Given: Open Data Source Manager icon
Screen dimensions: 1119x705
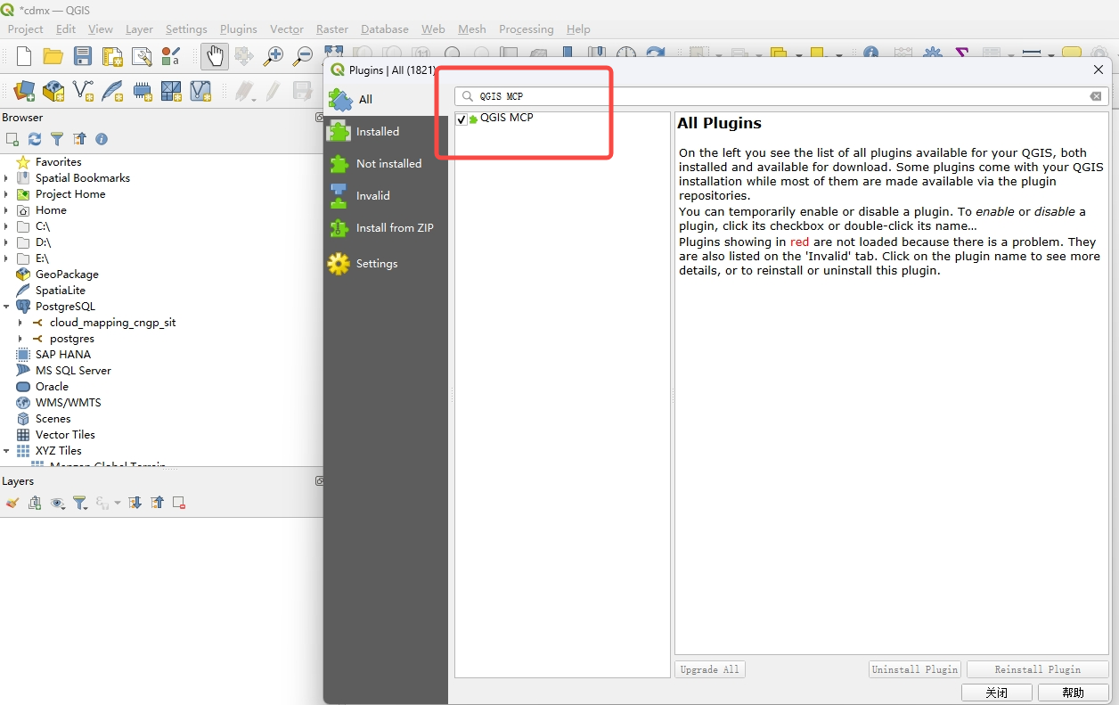Looking at the screenshot, I should click(x=24, y=91).
